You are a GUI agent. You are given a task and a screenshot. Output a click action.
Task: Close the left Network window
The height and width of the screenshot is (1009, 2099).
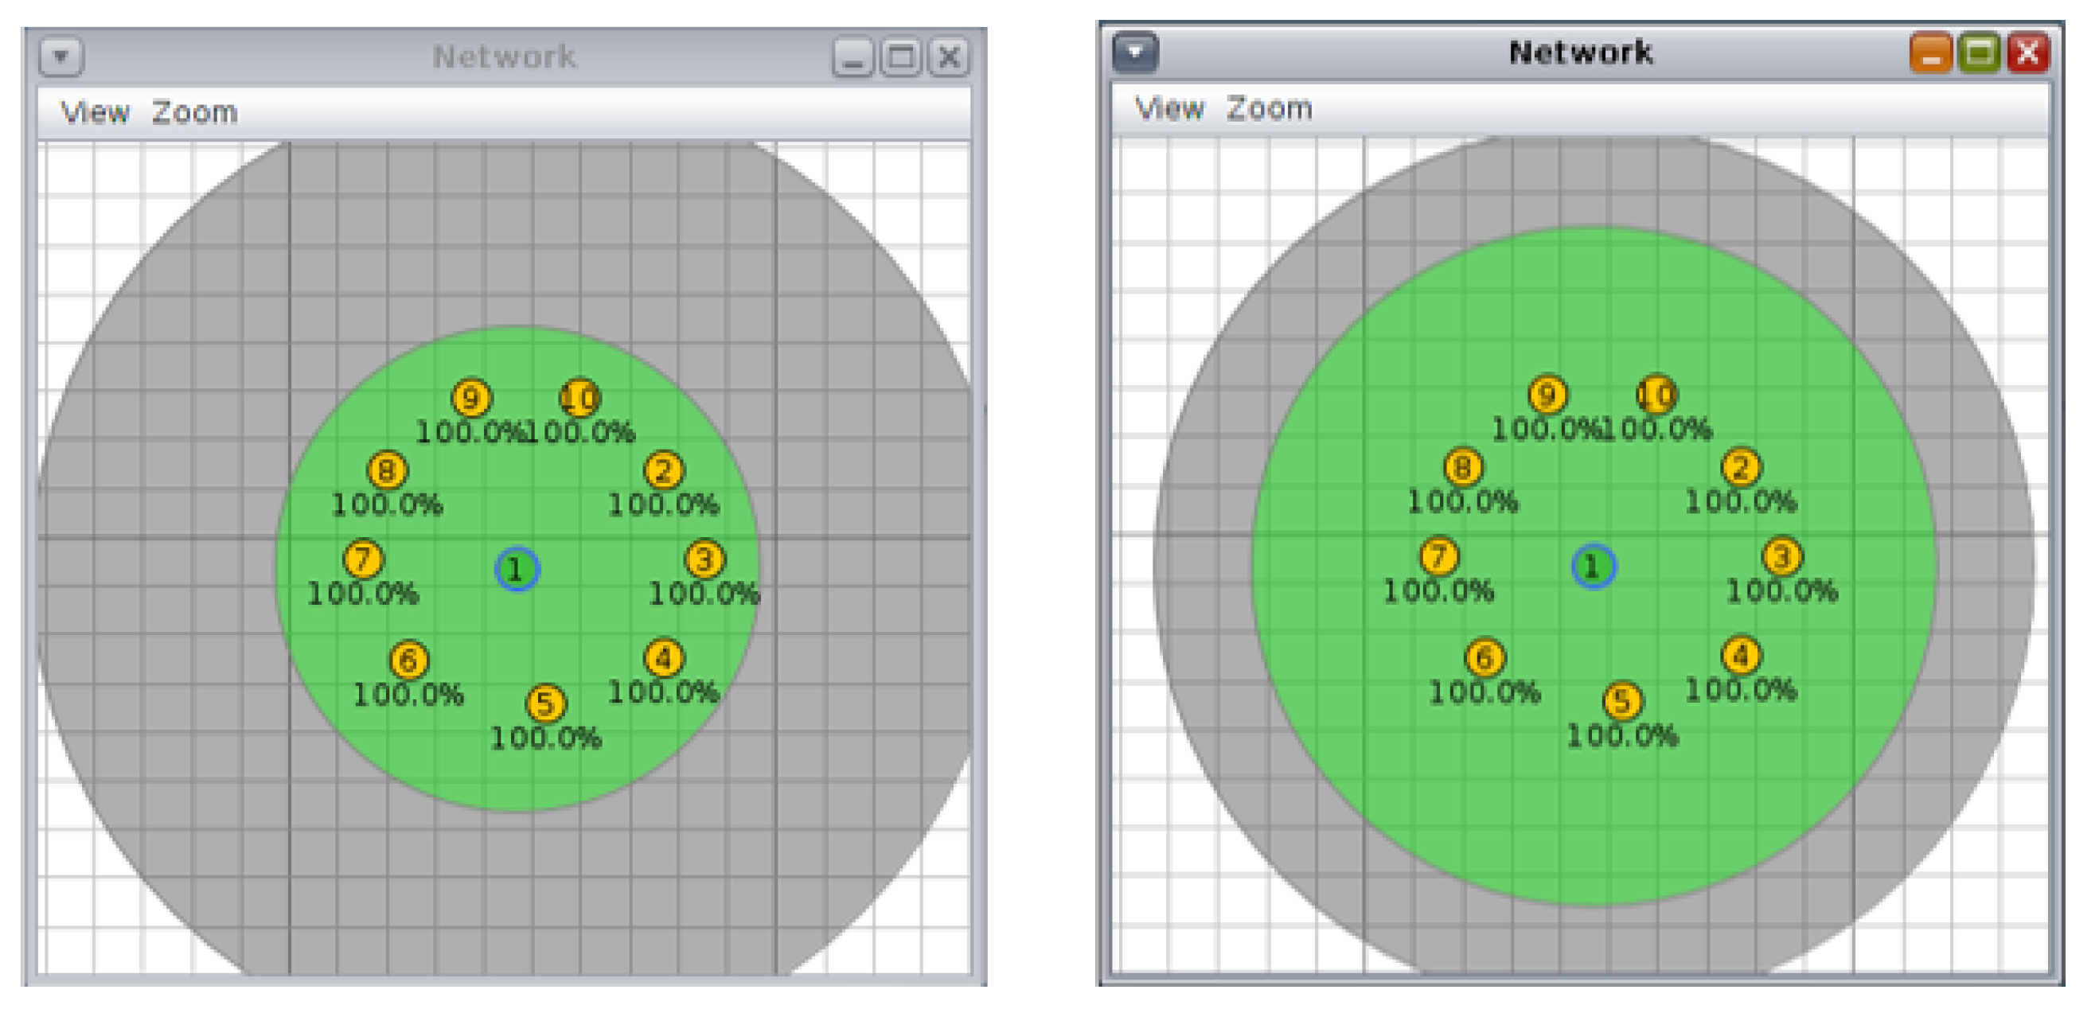click(x=949, y=58)
